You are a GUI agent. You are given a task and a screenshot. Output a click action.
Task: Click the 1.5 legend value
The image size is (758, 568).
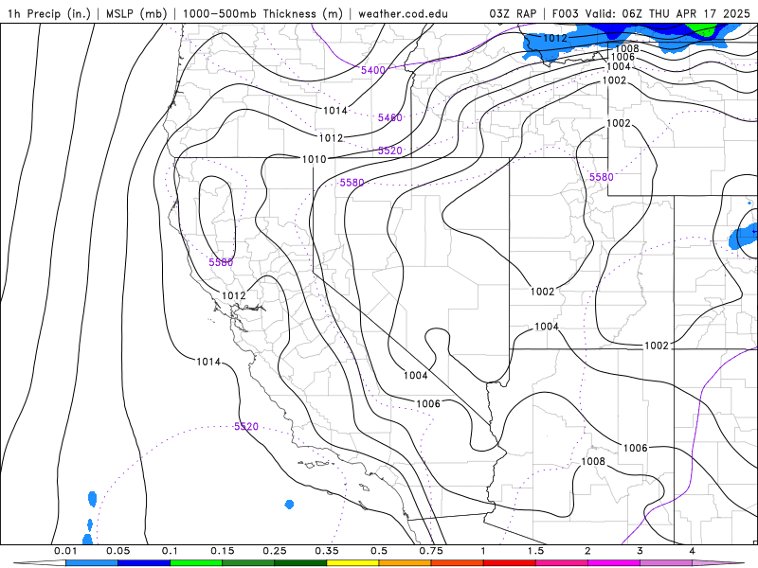click(x=535, y=551)
